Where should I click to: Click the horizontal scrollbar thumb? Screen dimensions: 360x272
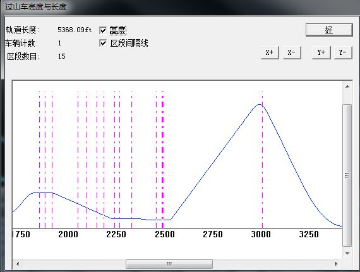pos(169,264)
